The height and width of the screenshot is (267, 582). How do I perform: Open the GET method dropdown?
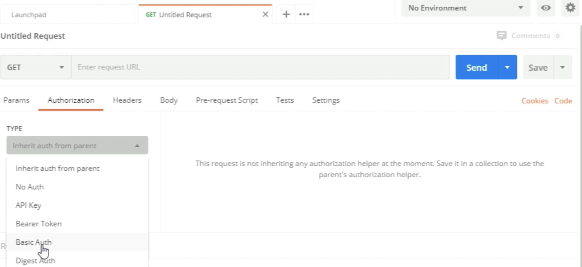pyautogui.click(x=36, y=67)
